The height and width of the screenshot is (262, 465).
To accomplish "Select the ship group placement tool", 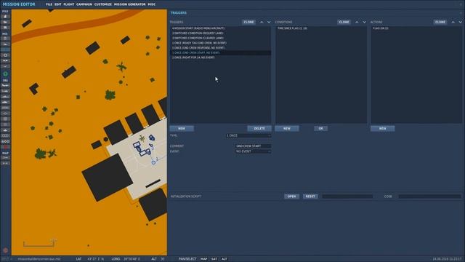I will [5, 97].
